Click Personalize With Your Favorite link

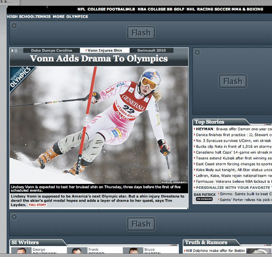click(x=233, y=188)
